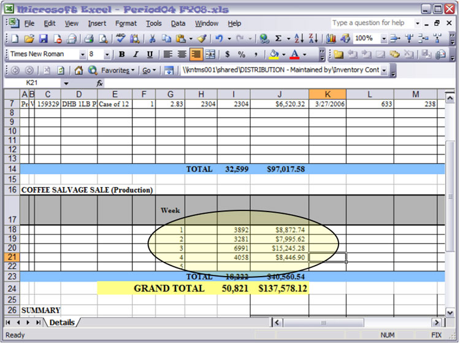Select the $137,578.12 grand total cell
The height and width of the screenshot is (344, 460).
(x=280, y=289)
